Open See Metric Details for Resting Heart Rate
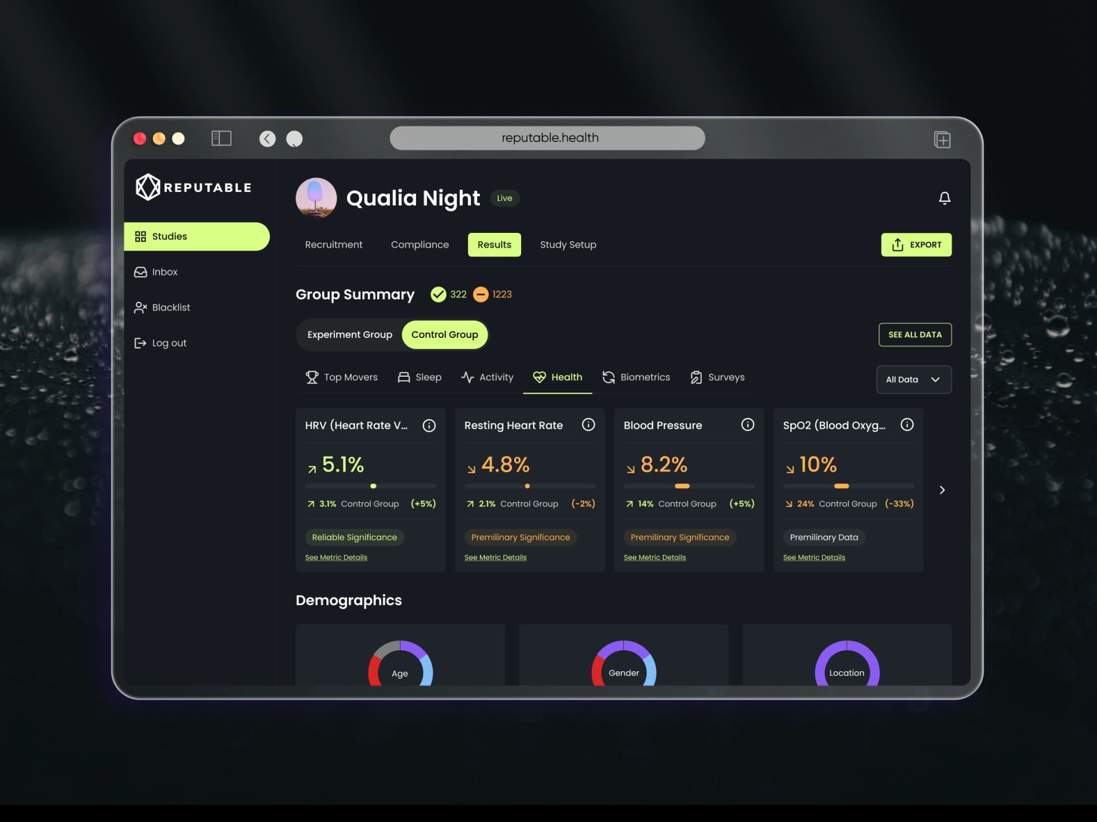1097x822 pixels. [x=495, y=558]
